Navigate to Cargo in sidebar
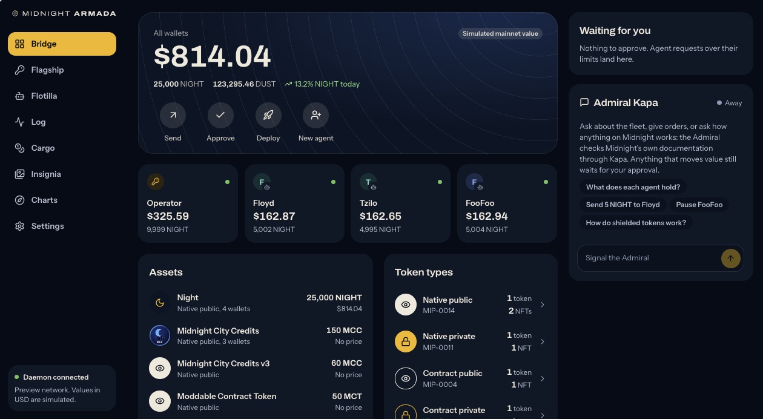763x419 pixels. (62, 148)
